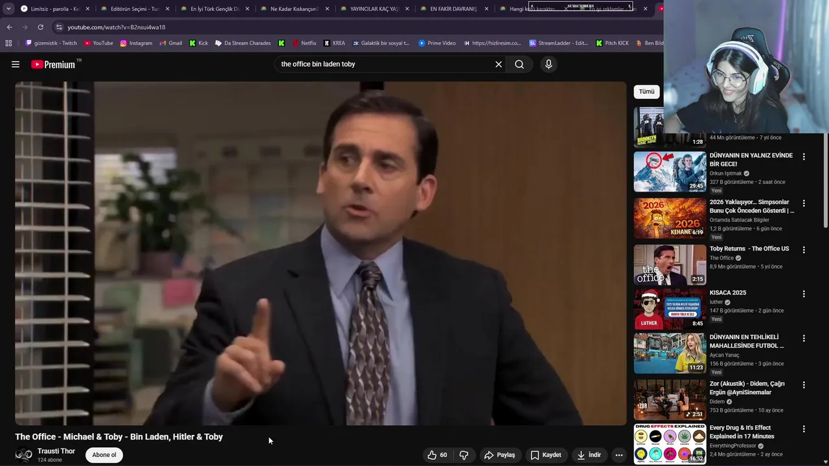The image size is (829, 466).
Task: Run search with magnifier button
Action: pos(519,64)
